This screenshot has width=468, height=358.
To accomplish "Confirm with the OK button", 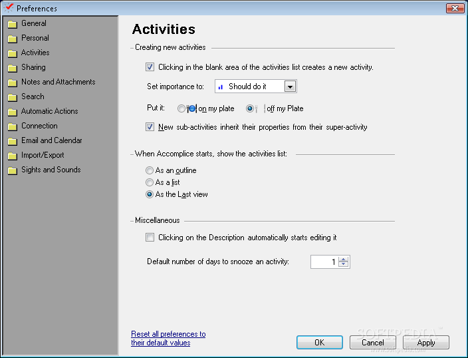I will 319,342.
